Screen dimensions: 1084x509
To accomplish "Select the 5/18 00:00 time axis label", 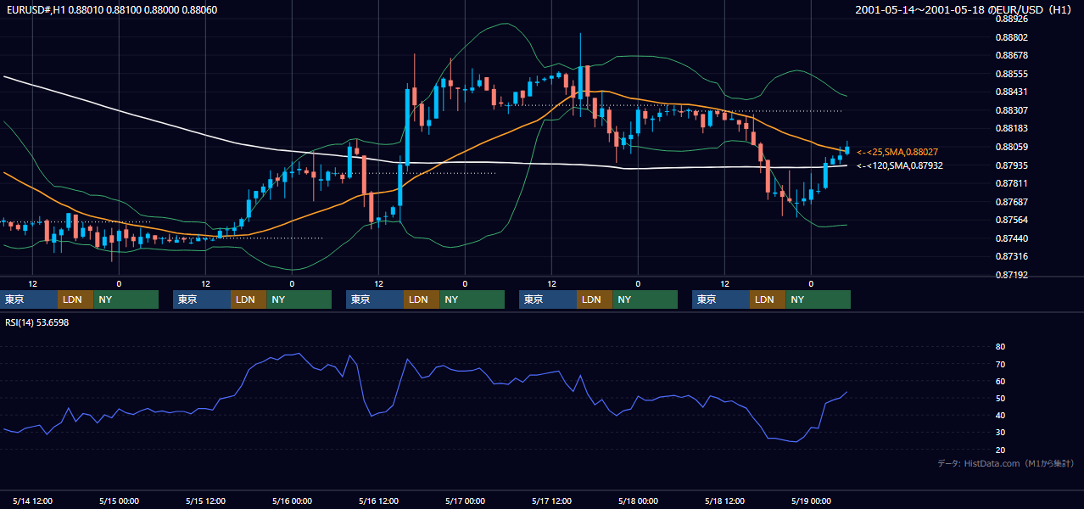I will pos(638,501).
